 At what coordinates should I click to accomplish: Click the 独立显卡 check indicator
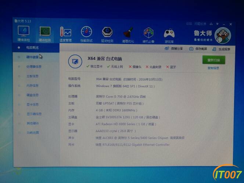(x=94, y=67)
